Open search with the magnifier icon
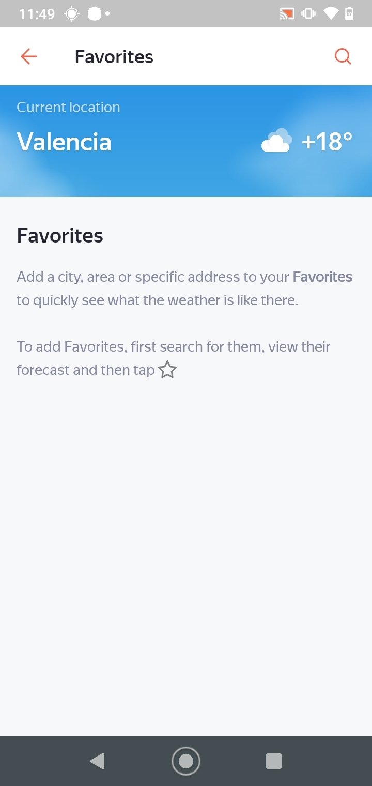The image size is (372, 786). point(343,56)
